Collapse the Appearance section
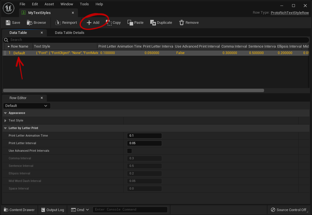312x215 pixels. [x=5, y=113]
